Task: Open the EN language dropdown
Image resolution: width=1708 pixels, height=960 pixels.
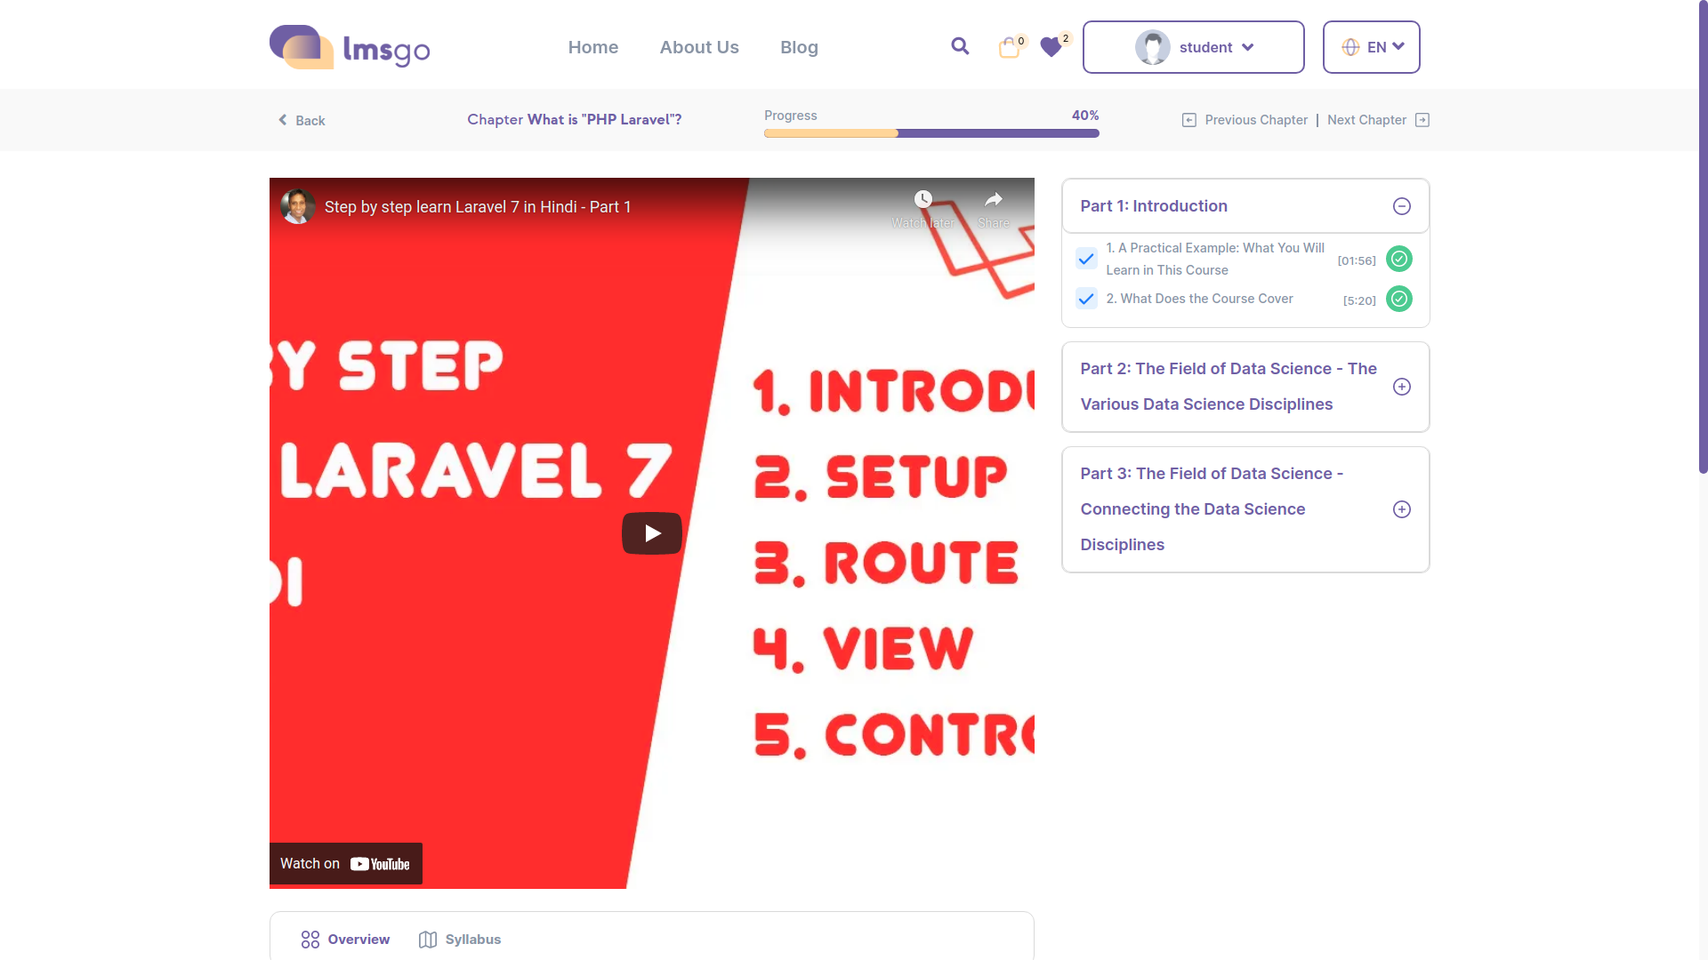Action: point(1372,47)
